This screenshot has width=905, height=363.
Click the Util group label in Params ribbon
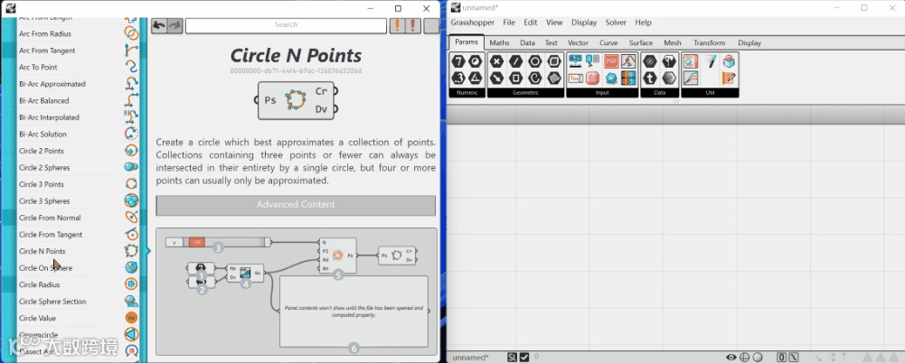[710, 92]
